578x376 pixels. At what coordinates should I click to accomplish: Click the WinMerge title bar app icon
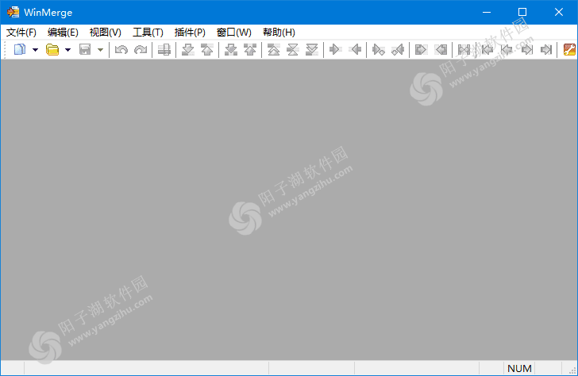coord(13,12)
